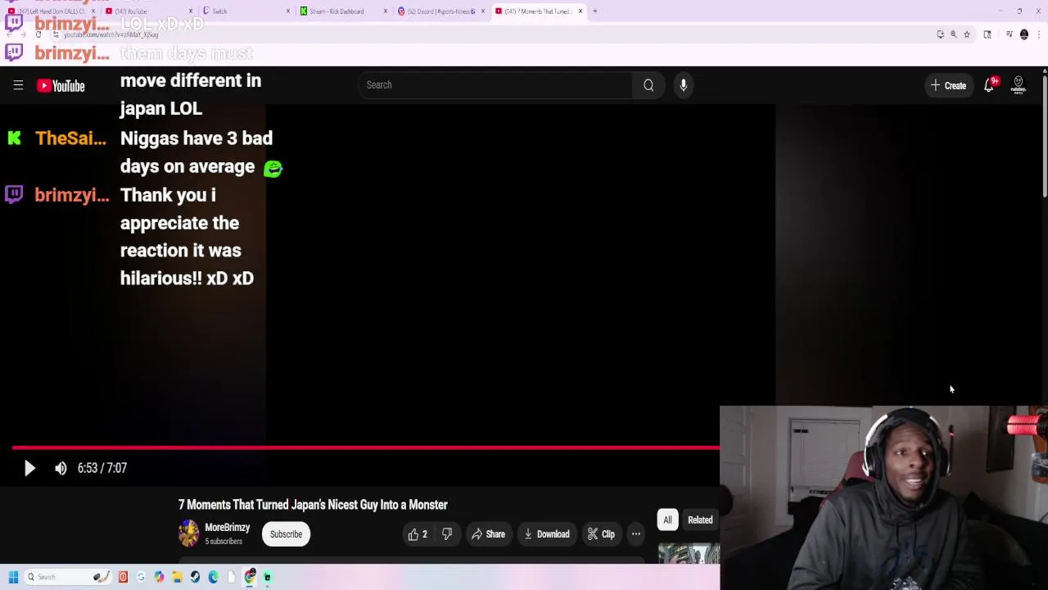Viewport: 1048px width, 590px height.
Task: Switch to the Stream - Kick Dashboard tab
Action: [x=341, y=11]
